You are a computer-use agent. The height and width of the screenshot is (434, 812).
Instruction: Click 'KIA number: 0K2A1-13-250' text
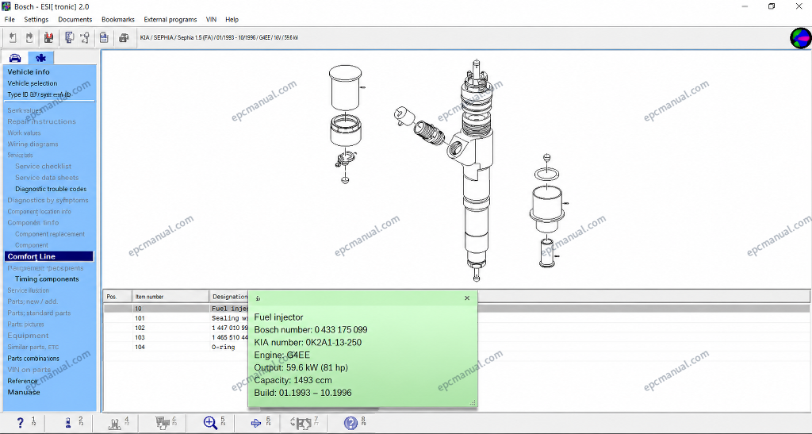click(308, 342)
